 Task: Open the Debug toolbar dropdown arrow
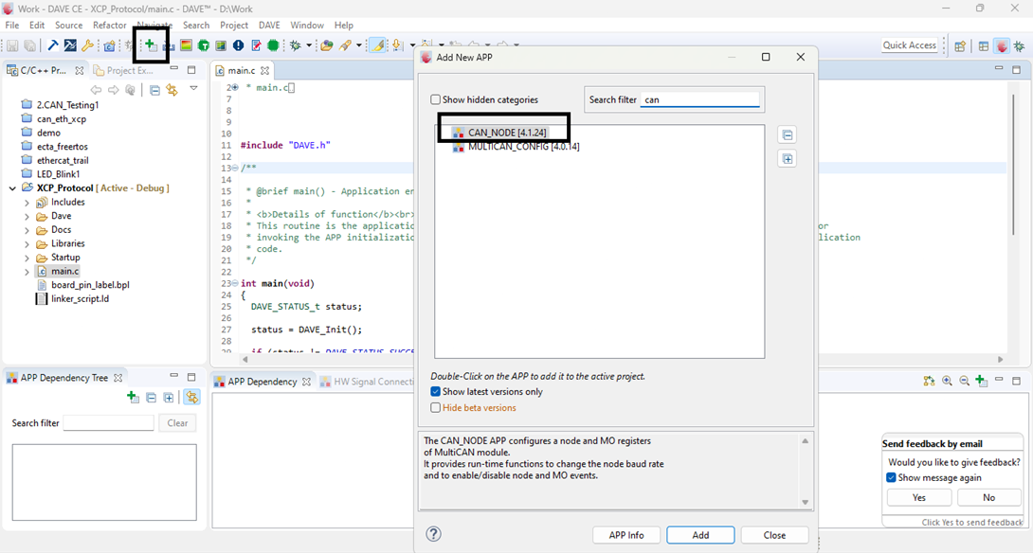(x=308, y=45)
